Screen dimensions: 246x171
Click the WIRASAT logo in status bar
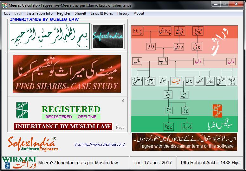tap(19, 163)
